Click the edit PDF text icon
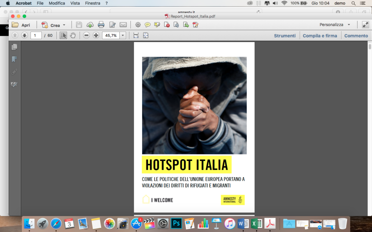 click(x=195, y=25)
